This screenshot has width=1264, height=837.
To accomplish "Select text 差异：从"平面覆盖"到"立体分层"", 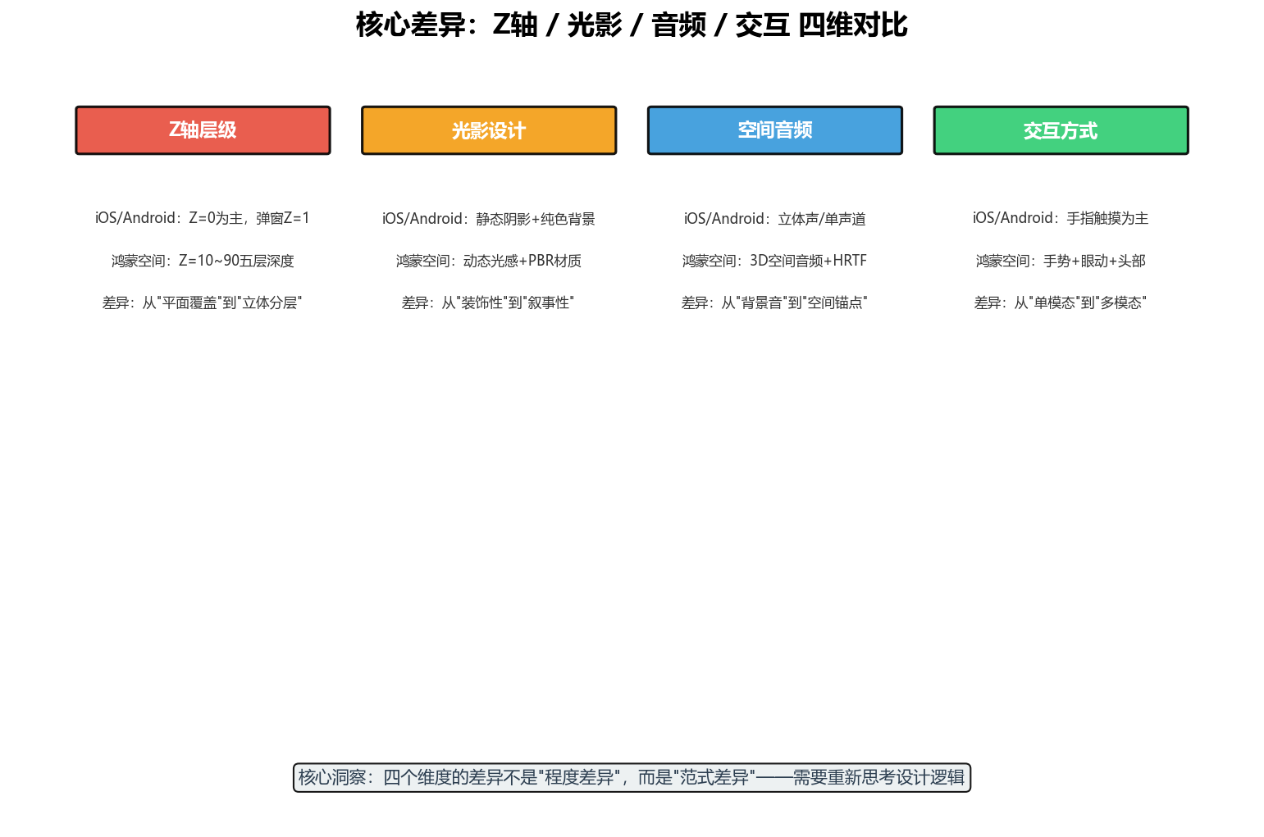I will tap(203, 303).
